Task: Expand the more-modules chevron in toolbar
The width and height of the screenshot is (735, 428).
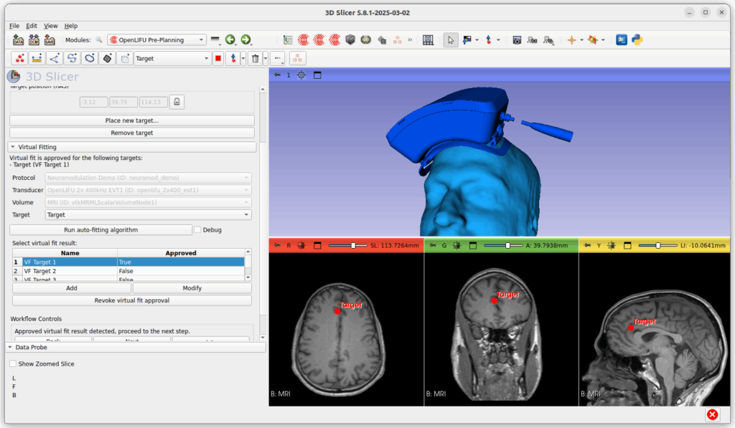Action: 410,40
